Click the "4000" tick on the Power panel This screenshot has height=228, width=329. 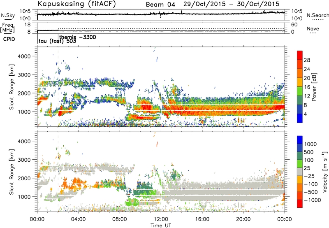[24, 56]
